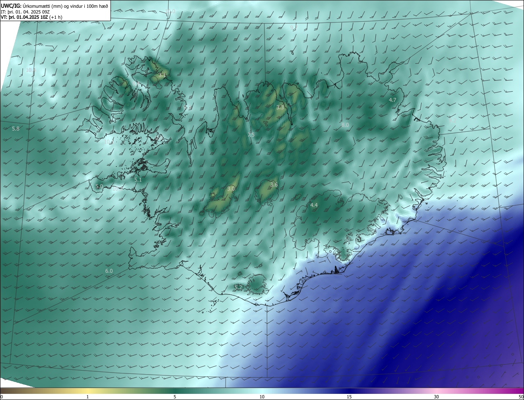Screen dimensions: 524x400
Task: Click the 6.0 value label on the map
Action: tap(109, 271)
